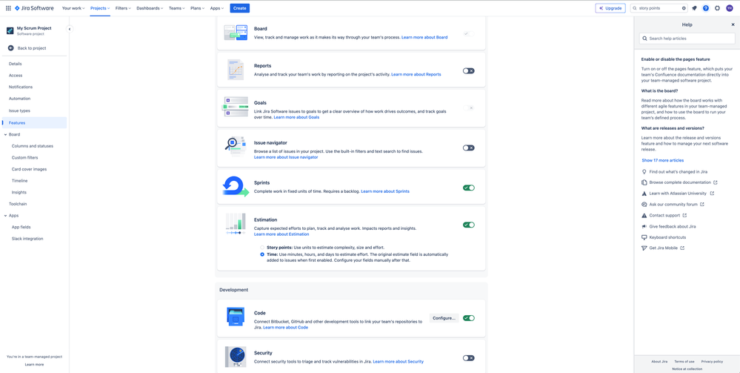Enable the Reports toggle

pos(469,70)
